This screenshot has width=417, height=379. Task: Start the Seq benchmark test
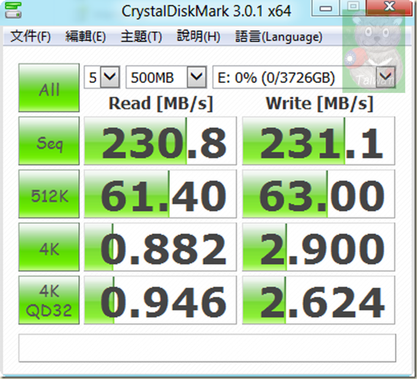49,141
